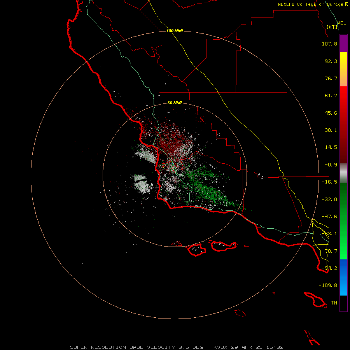This screenshot has height=350, width=350.
Task: Pick the gray near-zero segment of velocity scale
Action: tap(343, 173)
